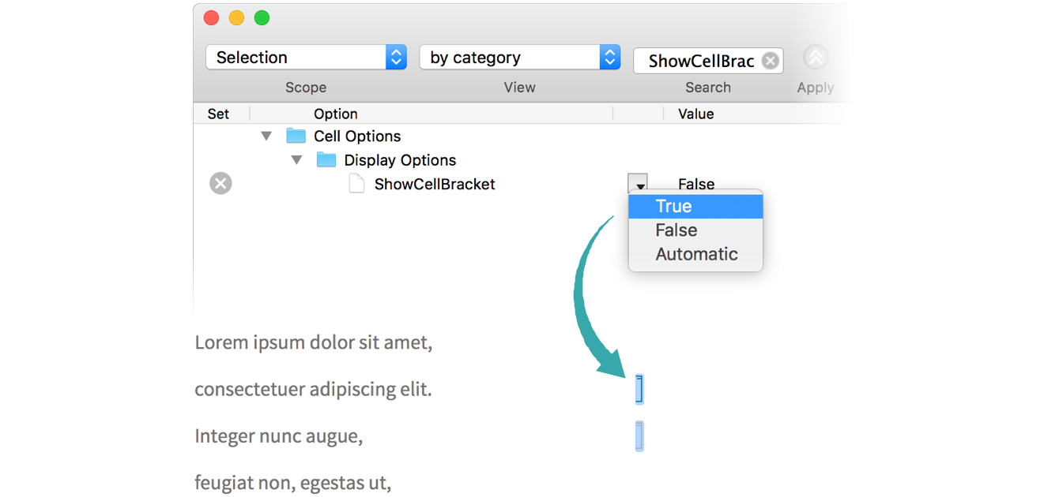Click the ShowCellBracket document icon
The width and height of the screenshot is (1059, 497).
357,184
